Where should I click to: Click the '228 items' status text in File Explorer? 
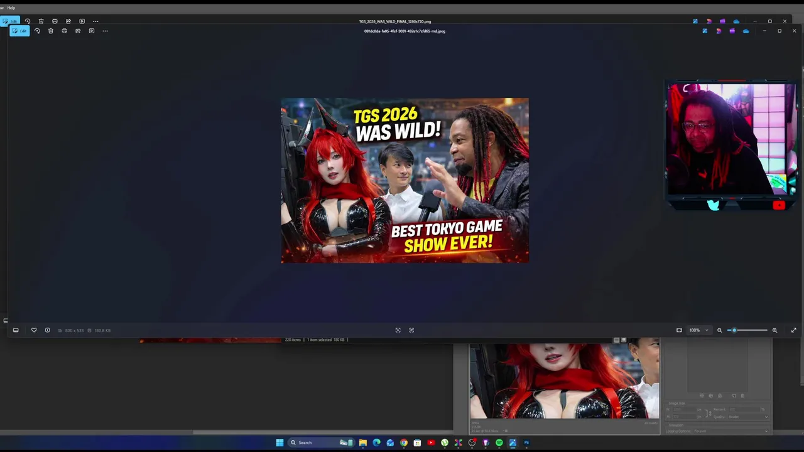click(x=293, y=340)
